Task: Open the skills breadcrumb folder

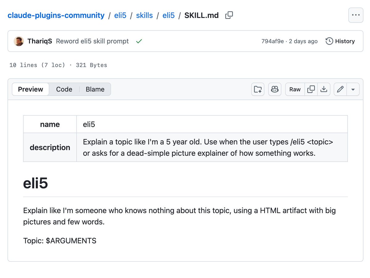Action: (144, 15)
